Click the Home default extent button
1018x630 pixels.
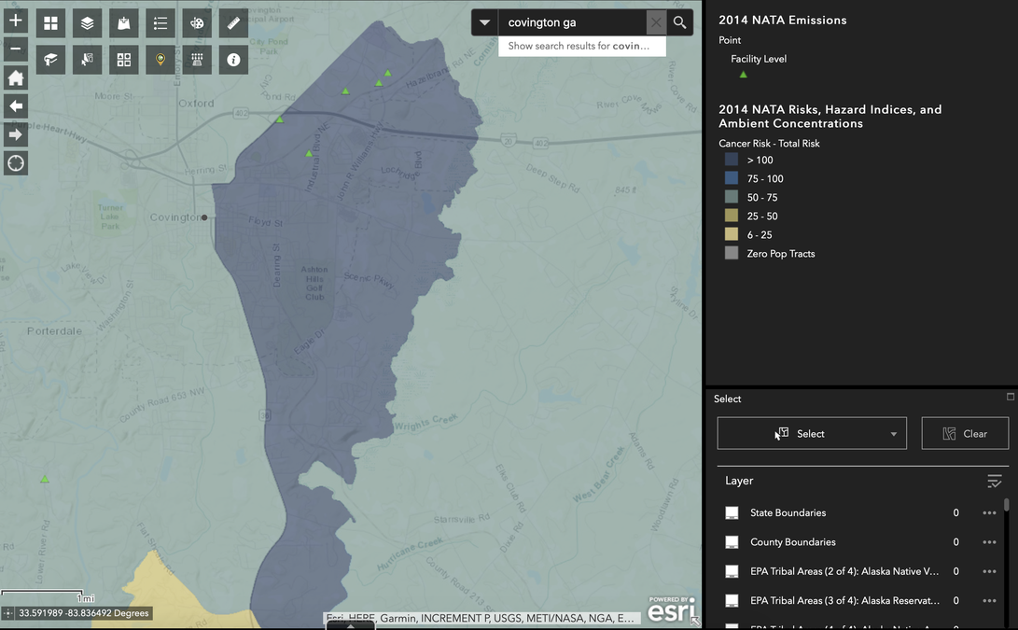16,78
